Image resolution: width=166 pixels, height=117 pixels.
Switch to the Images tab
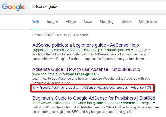pos(52,22)
